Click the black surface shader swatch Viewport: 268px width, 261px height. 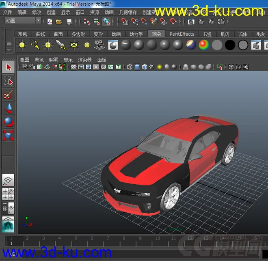230,45
